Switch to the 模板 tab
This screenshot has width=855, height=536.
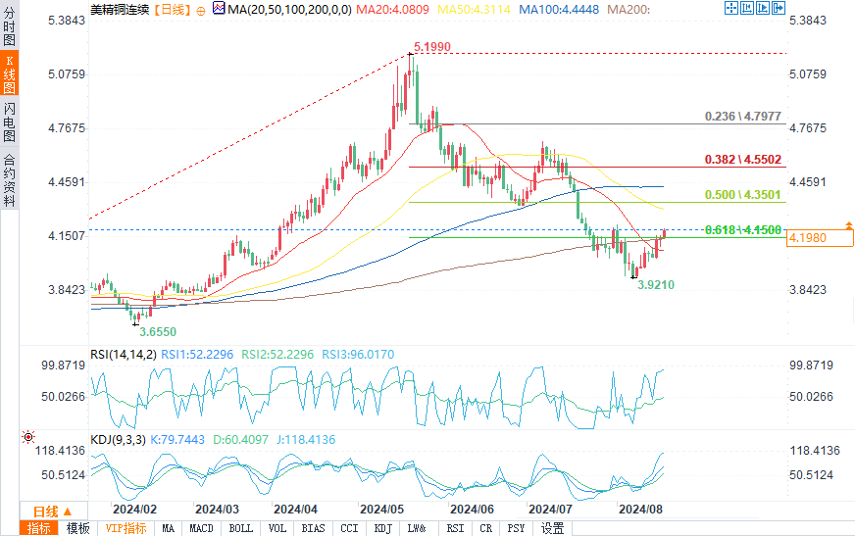click(x=78, y=528)
